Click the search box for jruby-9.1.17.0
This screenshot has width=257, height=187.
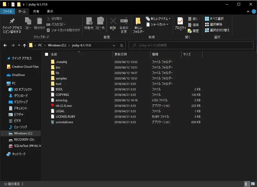coord(191,45)
